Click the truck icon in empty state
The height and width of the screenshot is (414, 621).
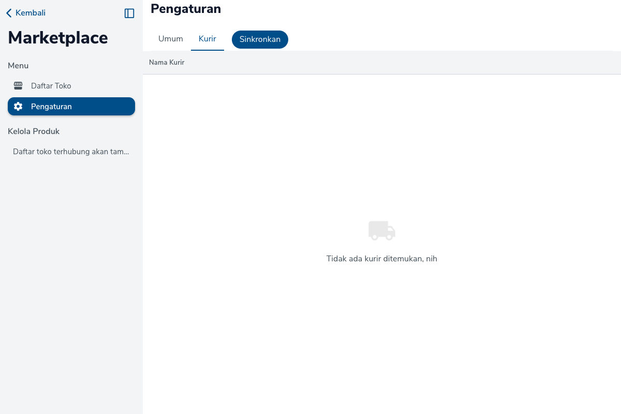pyautogui.click(x=382, y=230)
